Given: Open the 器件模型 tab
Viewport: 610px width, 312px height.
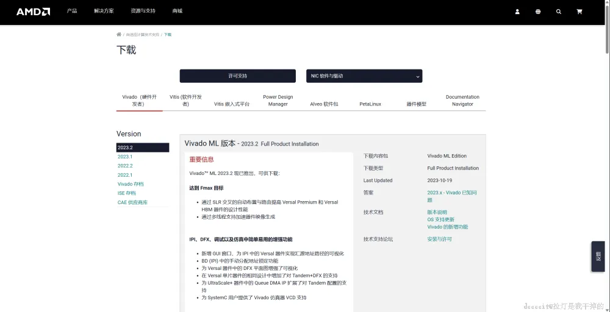Looking at the screenshot, I should point(417,104).
